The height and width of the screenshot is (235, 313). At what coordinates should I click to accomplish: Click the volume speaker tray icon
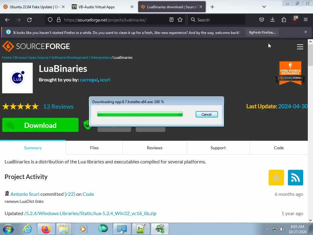pos(282,229)
